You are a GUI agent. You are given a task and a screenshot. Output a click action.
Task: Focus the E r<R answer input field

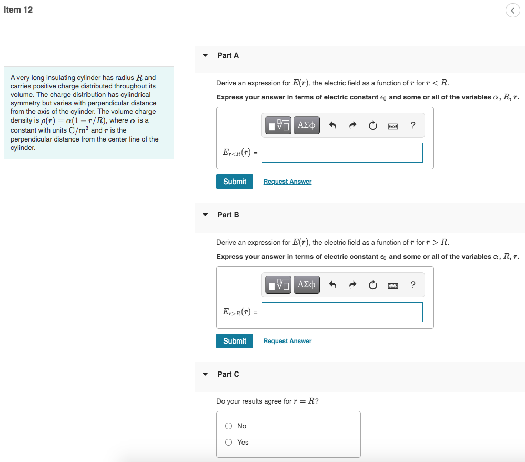[x=342, y=153]
